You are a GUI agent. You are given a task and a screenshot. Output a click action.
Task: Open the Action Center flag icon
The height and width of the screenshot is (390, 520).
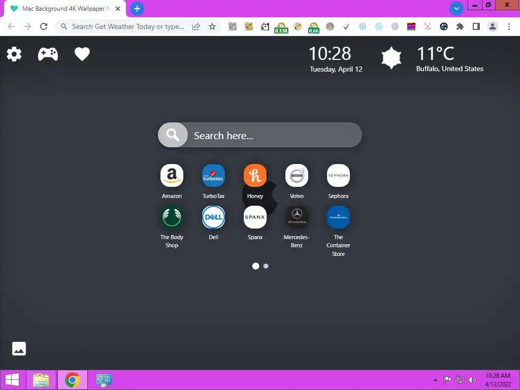tap(448, 380)
